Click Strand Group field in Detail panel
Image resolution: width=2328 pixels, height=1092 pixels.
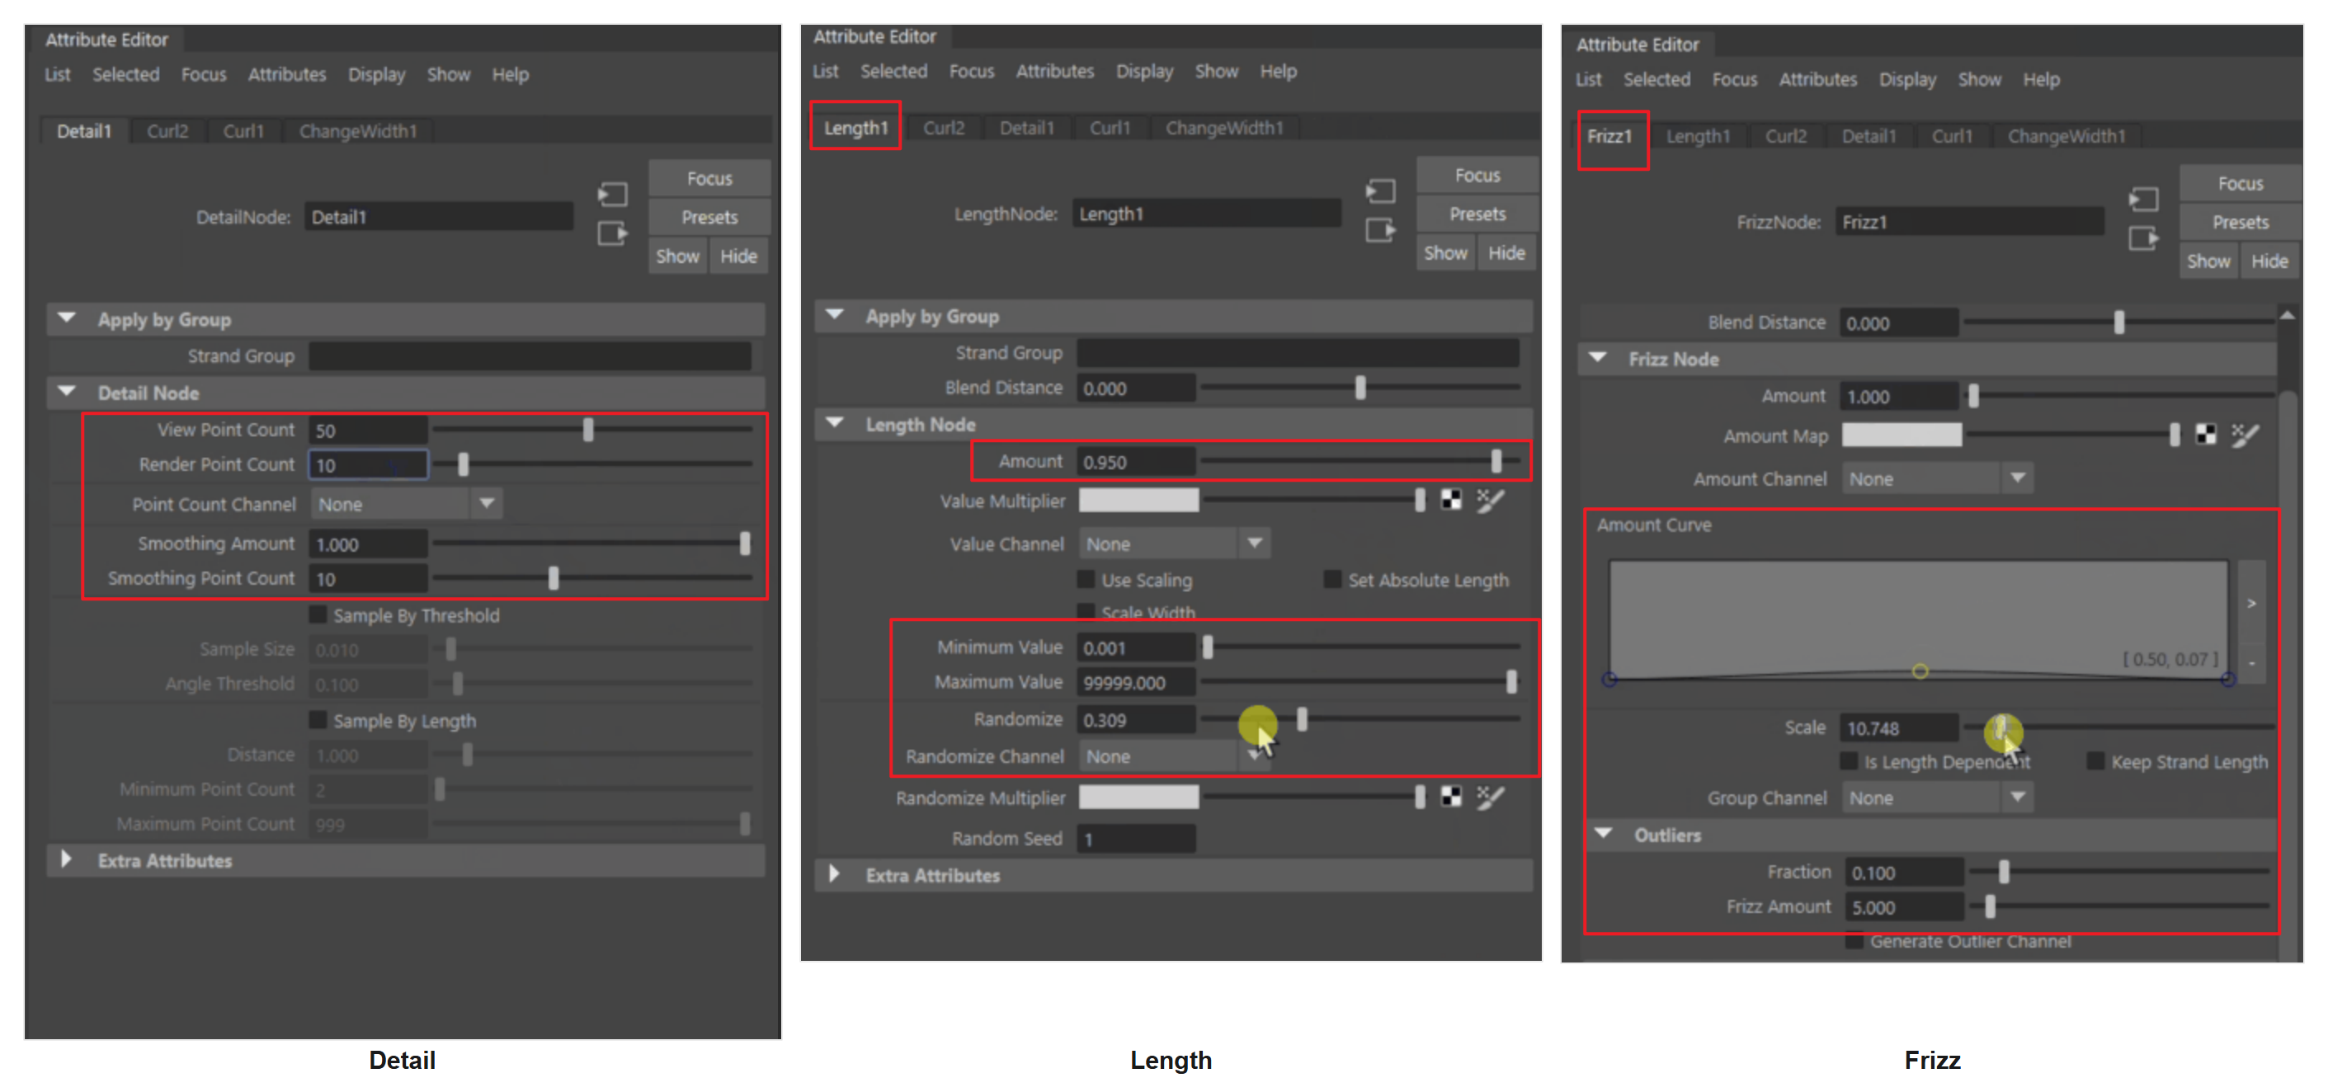530,355
